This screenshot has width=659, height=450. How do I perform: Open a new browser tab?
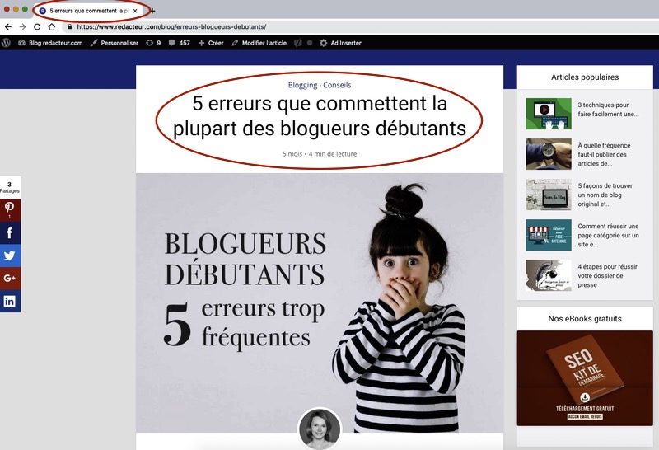152,11
